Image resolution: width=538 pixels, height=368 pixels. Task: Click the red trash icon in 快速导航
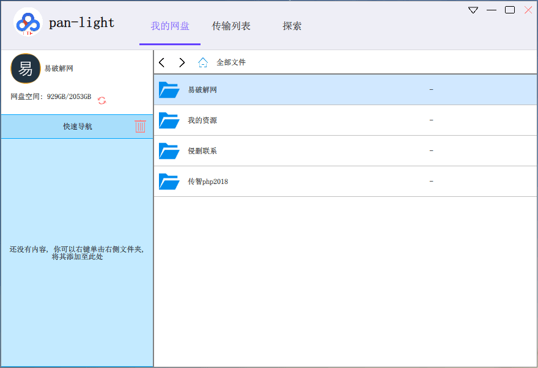[140, 127]
